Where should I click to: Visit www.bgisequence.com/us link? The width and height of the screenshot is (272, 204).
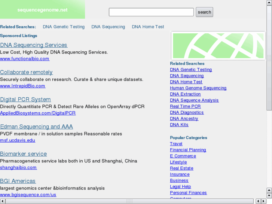pos(28,195)
